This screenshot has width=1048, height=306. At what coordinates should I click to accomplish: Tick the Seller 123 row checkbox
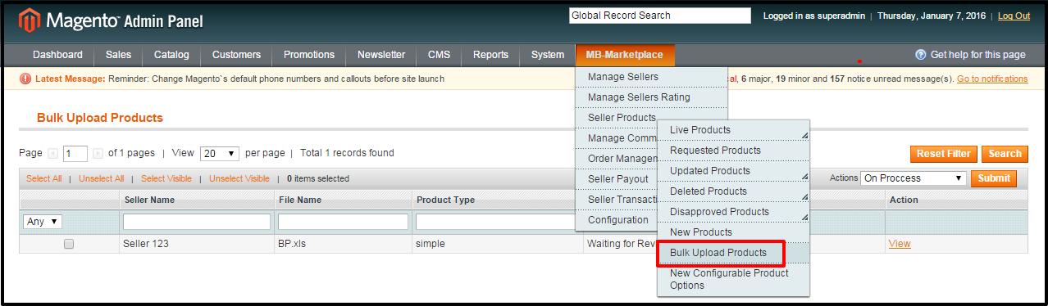click(x=69, y=244)
